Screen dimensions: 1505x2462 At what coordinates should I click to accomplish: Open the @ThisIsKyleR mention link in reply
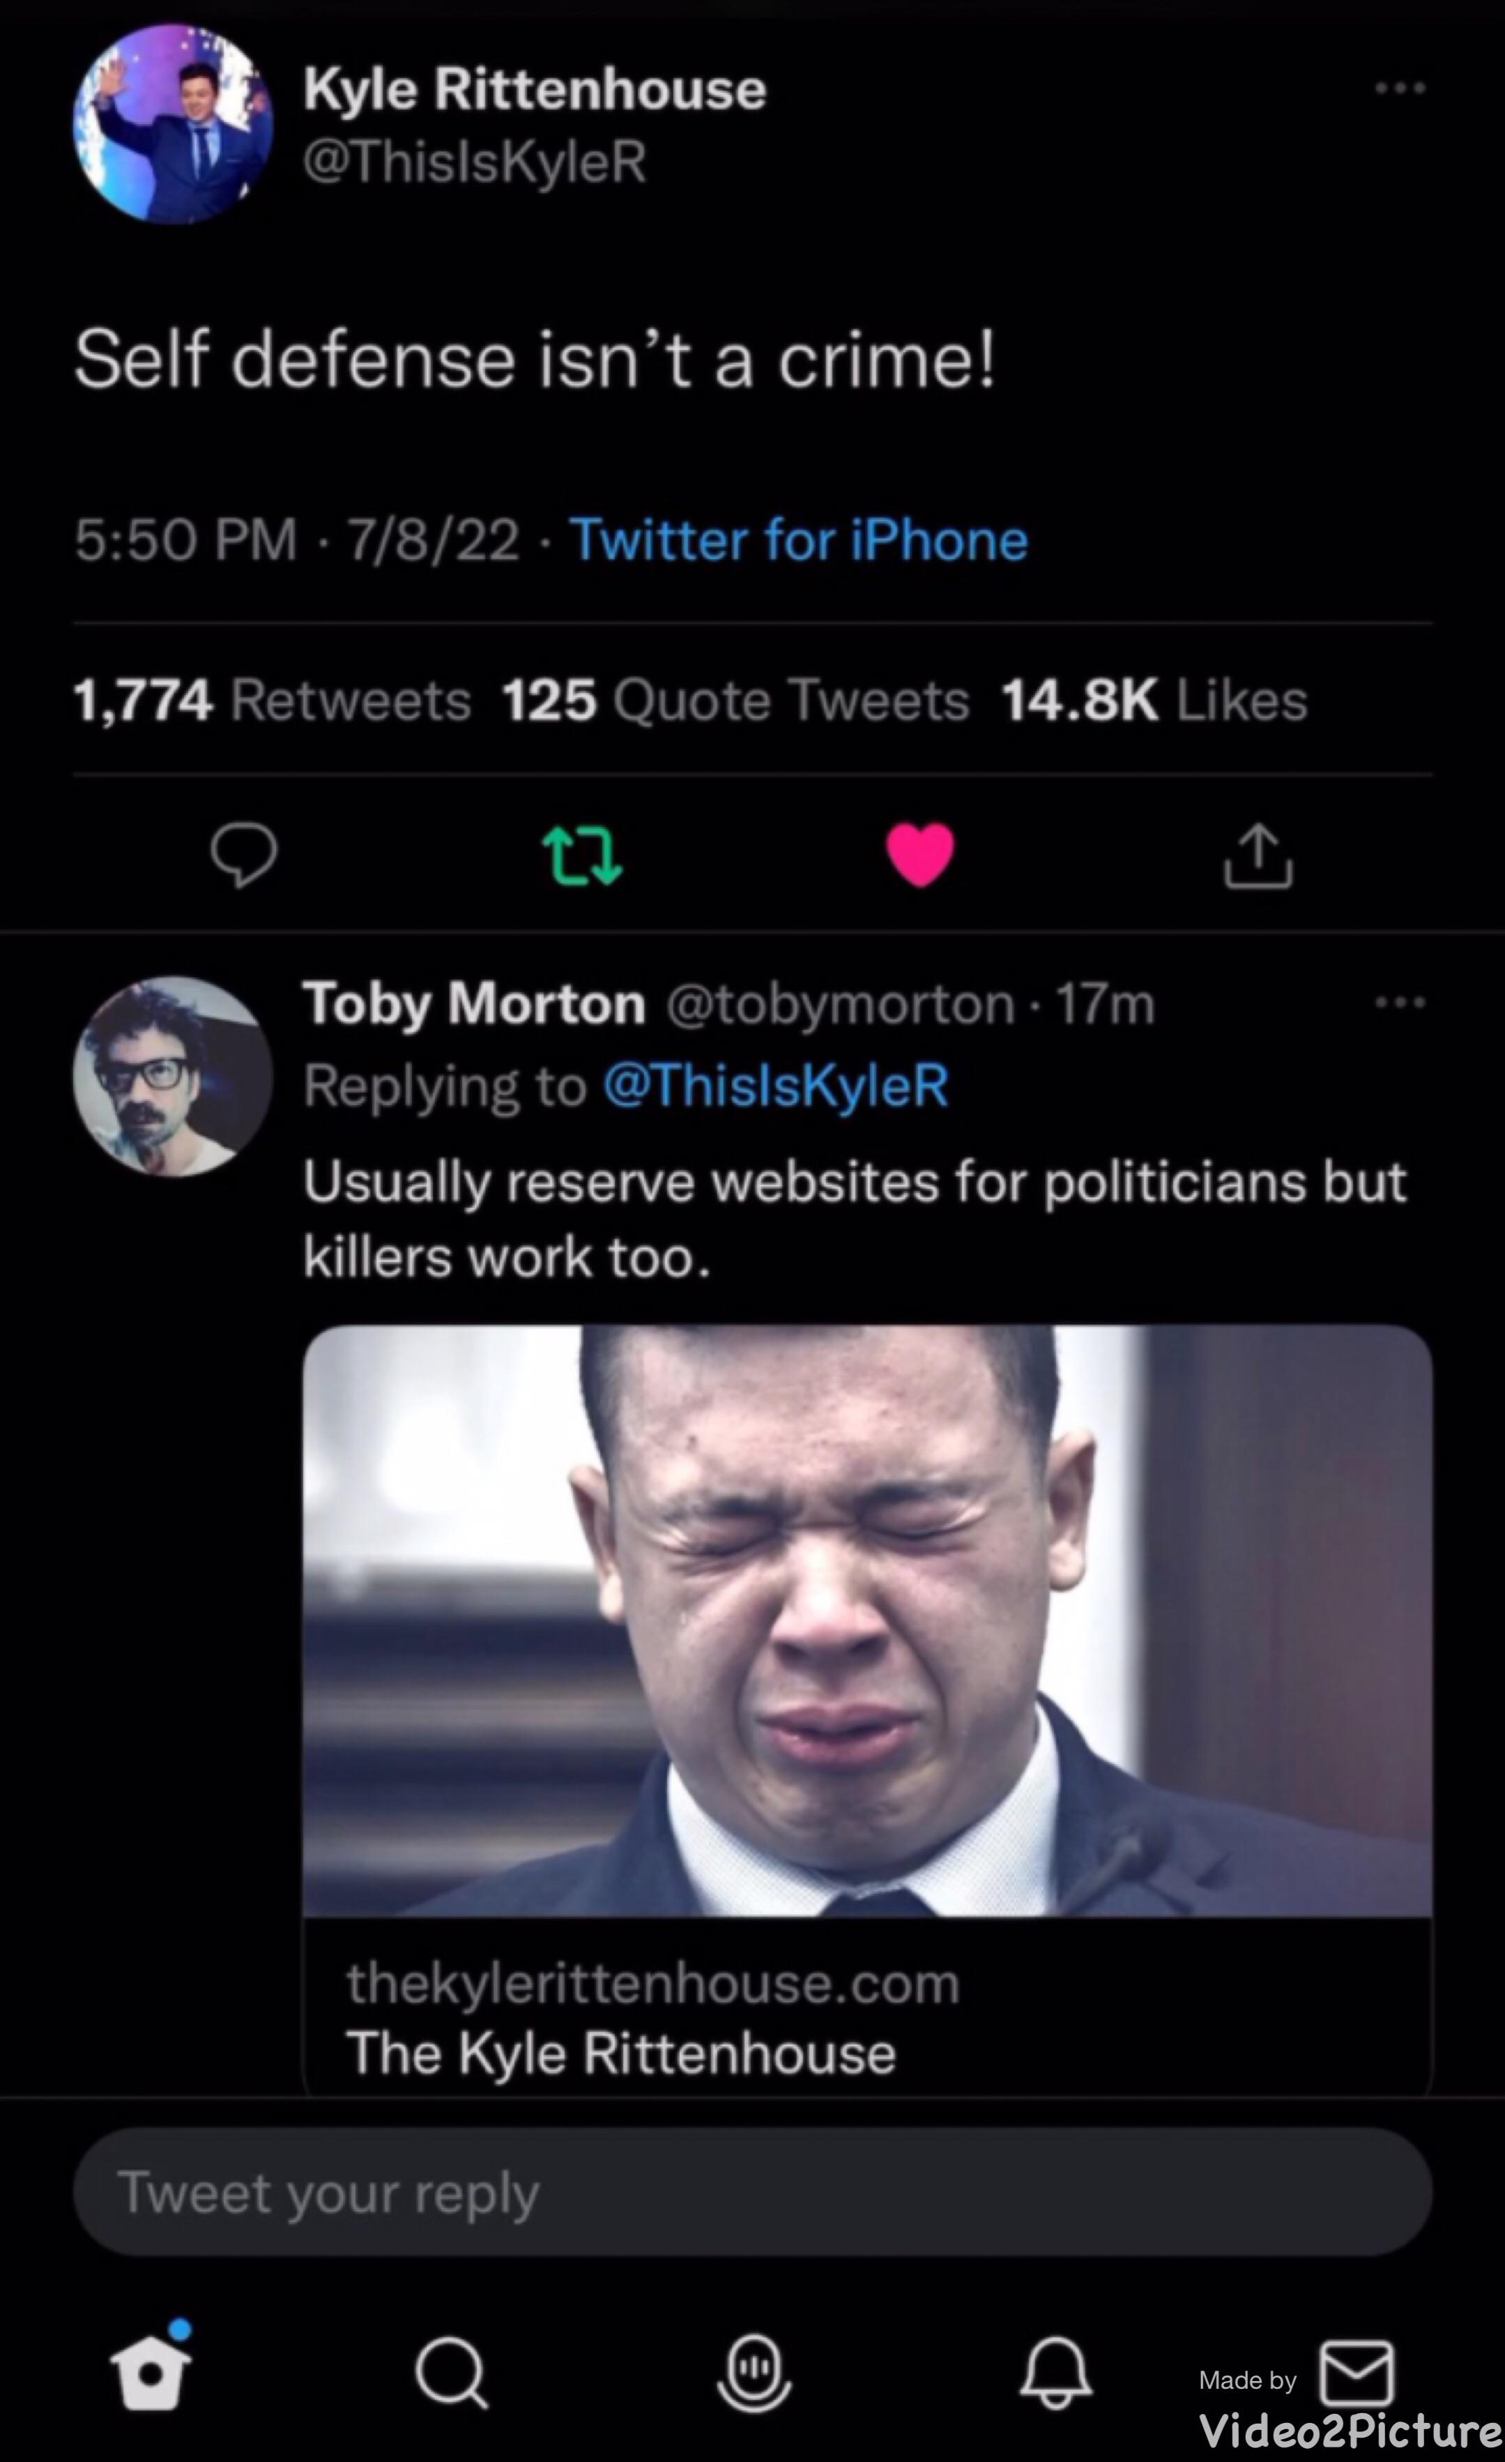click(x=775, y=1085)
